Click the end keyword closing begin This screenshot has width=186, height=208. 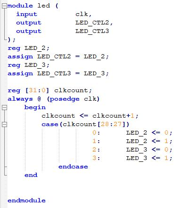click(31, 175)
